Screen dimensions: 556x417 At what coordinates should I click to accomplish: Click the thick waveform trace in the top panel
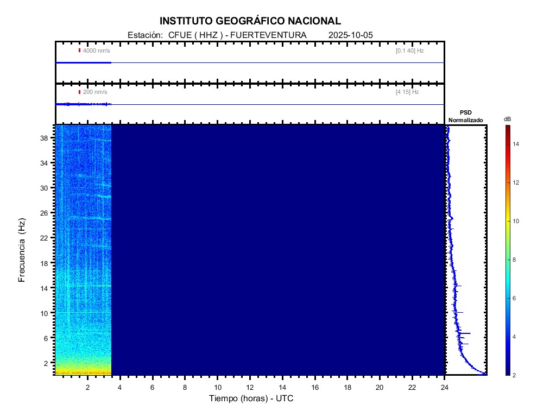coord(83,63)
